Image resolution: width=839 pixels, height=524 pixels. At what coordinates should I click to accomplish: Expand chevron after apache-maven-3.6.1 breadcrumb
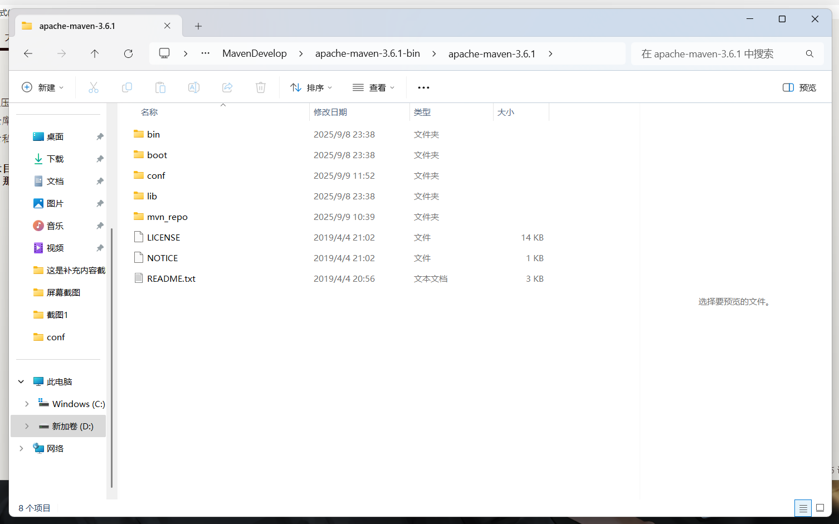550,53
